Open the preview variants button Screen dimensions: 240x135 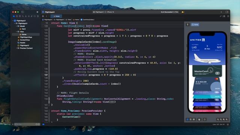coord(194,119)
